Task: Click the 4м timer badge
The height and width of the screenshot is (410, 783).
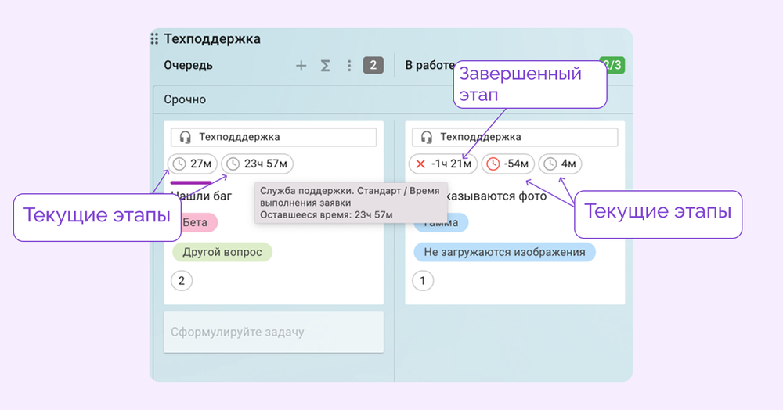Action: point(561,164)
